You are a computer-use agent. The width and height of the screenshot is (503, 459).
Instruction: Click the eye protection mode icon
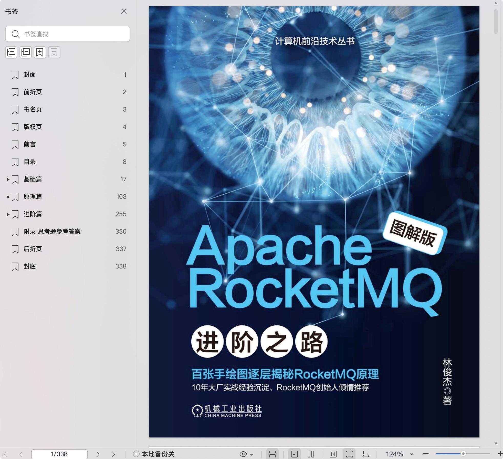(243, 454)
